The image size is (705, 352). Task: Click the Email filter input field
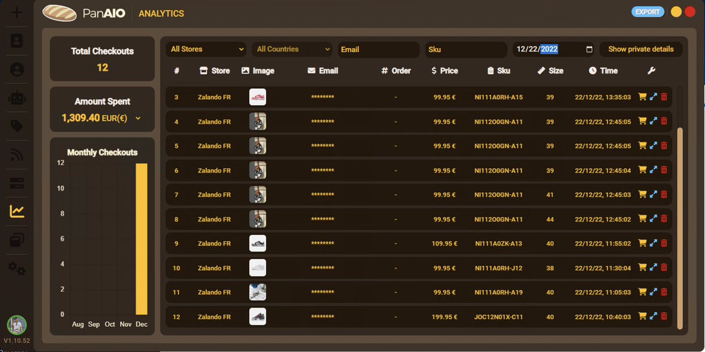[378, 49]
